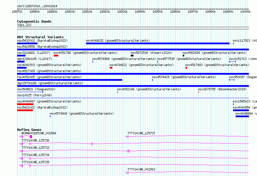Click small blue nsv1117923 marker

click(x=233, y=43)
